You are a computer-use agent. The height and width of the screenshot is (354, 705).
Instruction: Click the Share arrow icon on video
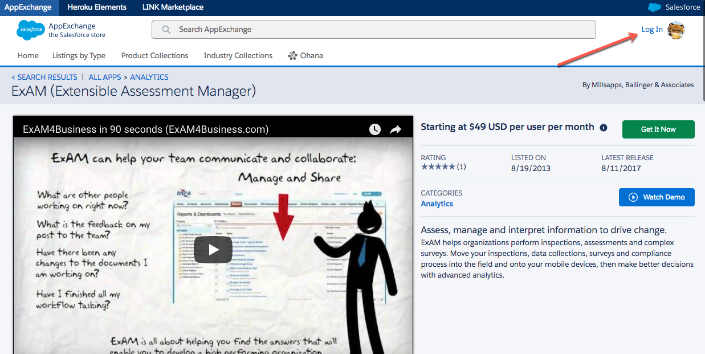pos(396,130)
